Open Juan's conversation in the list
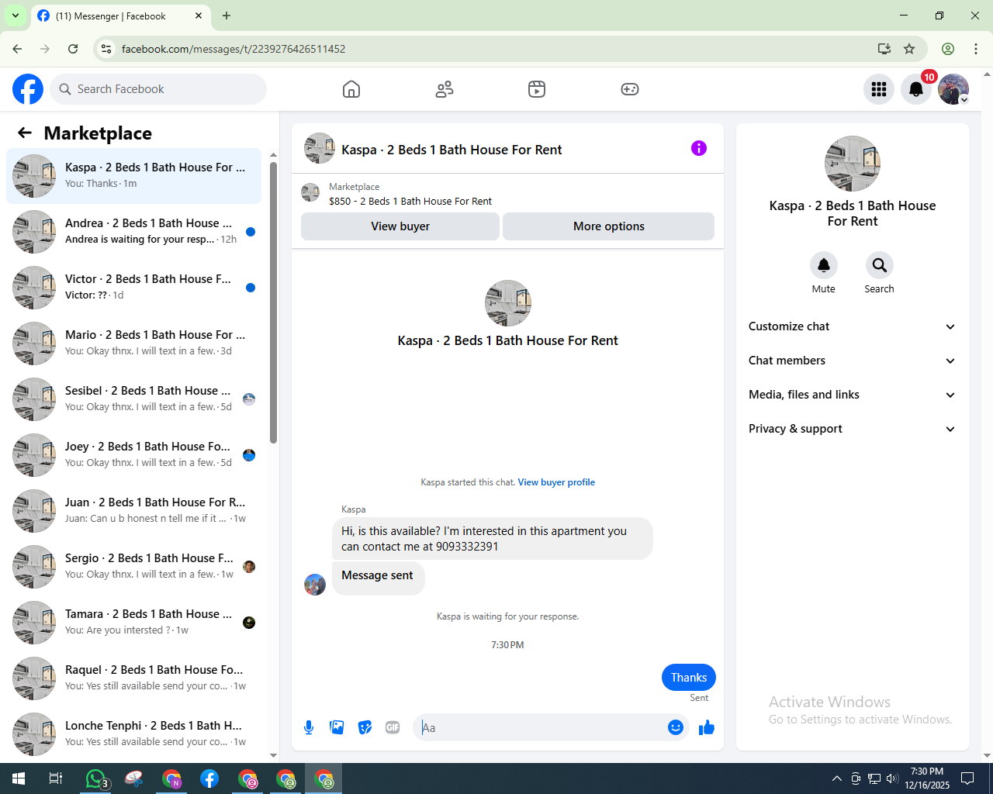The width and height of the screenshot is (993, 794). tap(134, 511)
